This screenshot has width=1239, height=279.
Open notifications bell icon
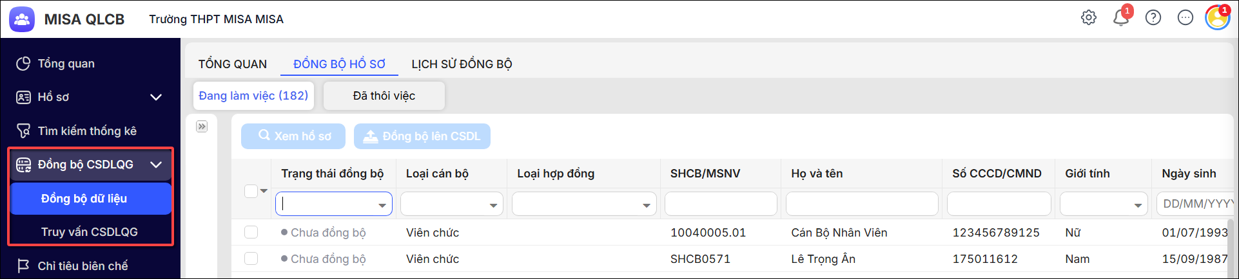pyautogui.click(x=1121, y=17)
